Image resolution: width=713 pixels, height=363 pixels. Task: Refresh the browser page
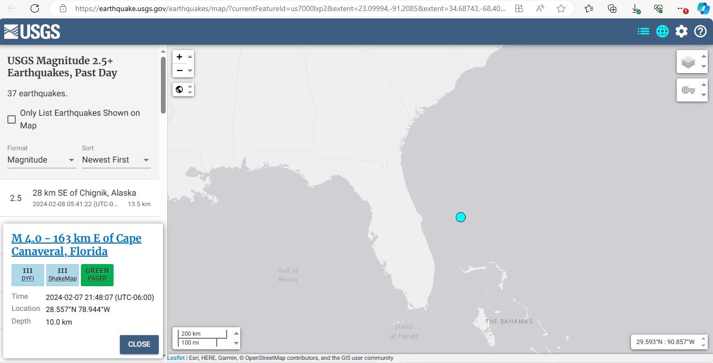(34, 8)
